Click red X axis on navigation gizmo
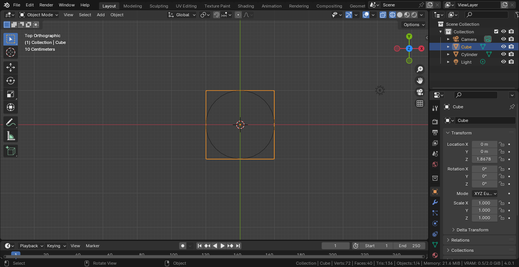The height and width of the screenshot is (267, 519). pos(421,48)
